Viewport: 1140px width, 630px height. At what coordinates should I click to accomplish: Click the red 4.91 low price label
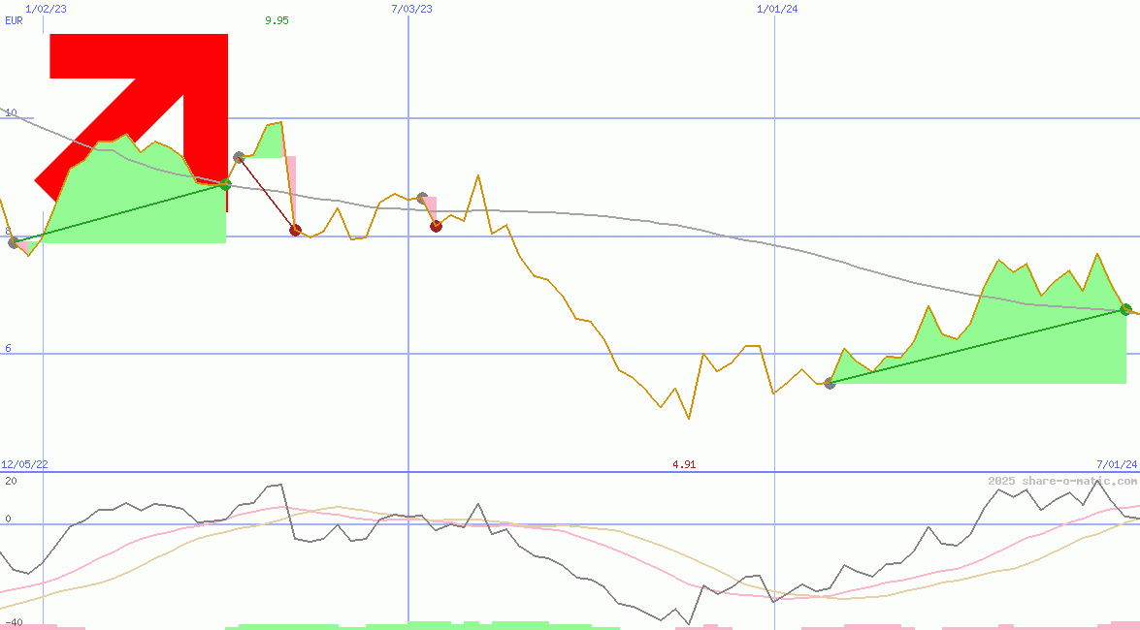[684, 464]
